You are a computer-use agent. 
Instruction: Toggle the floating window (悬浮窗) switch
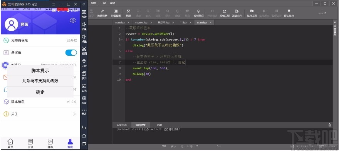[71, 53]
